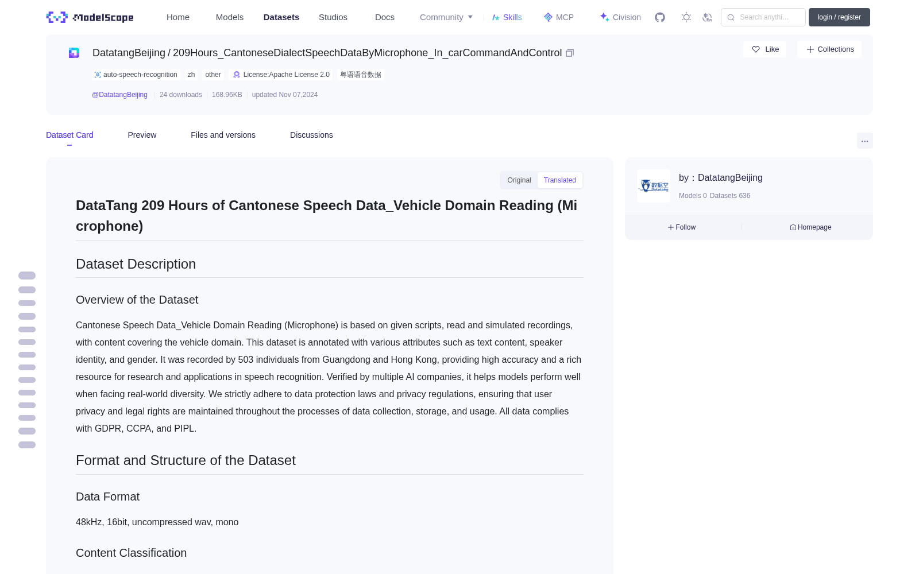Open the @DatatangBeijing author link
This screenshot has width=919, height=574.
(x=119, y=95)
